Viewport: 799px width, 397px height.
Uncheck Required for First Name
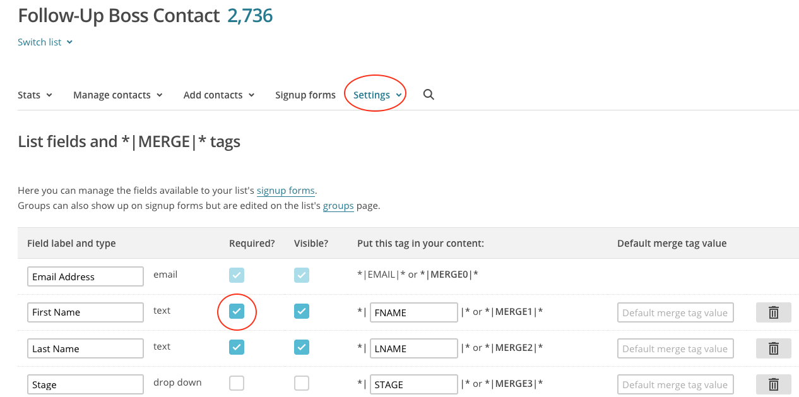pos(237,311)
